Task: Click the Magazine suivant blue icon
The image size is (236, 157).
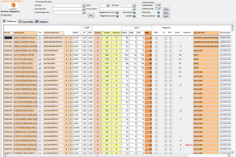Action: 117,16
